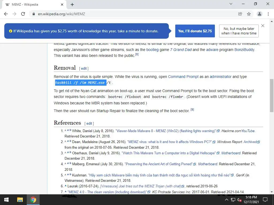The image size is (274, 205).
Task: Open the 7 Grand Dad article link
Action: 181,50
